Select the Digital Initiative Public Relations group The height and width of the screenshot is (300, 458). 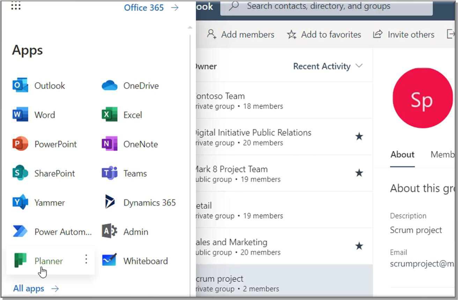coord(284,137)
